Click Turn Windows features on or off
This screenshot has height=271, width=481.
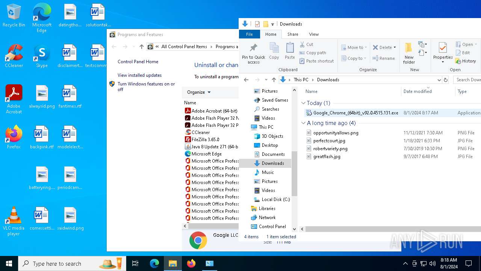point(146,87)
